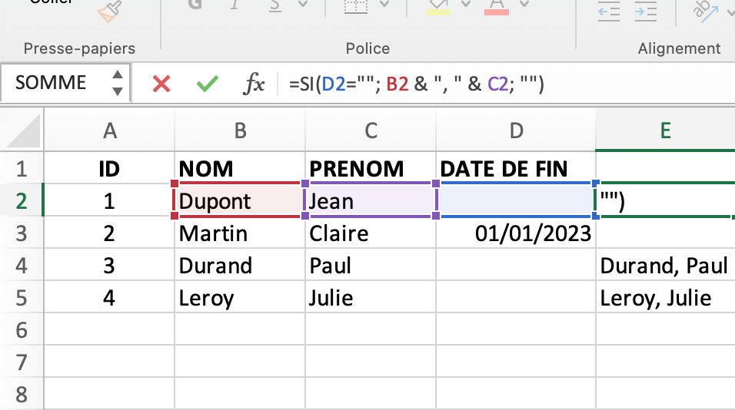
Task: Click the SOMME name box
Action: (x=52, y=83)
